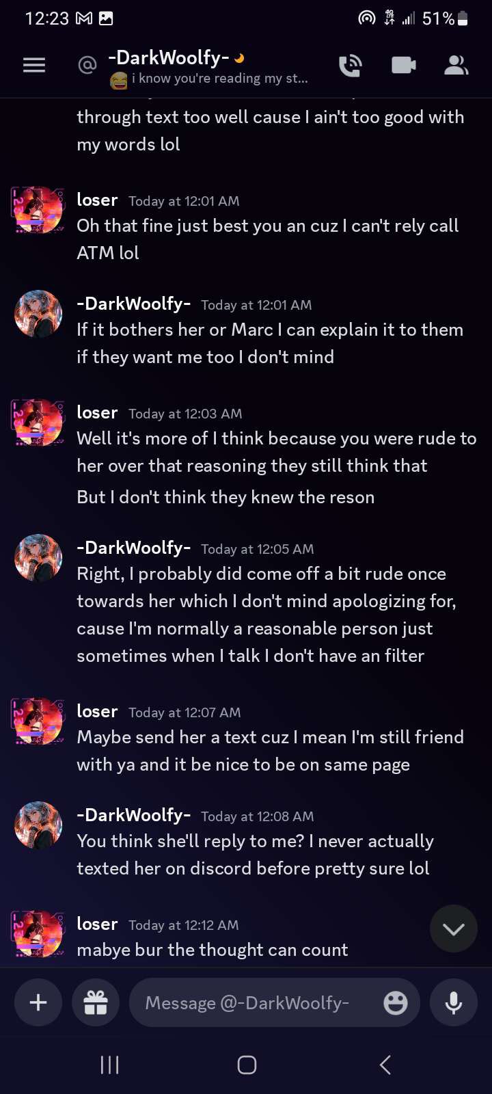Start a voice call with -DarkWoolfy-
The width and height of the screenshot is (492, 1094).
(350, 65)
